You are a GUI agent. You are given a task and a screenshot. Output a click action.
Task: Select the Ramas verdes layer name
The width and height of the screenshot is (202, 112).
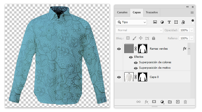tap(159, 49)
